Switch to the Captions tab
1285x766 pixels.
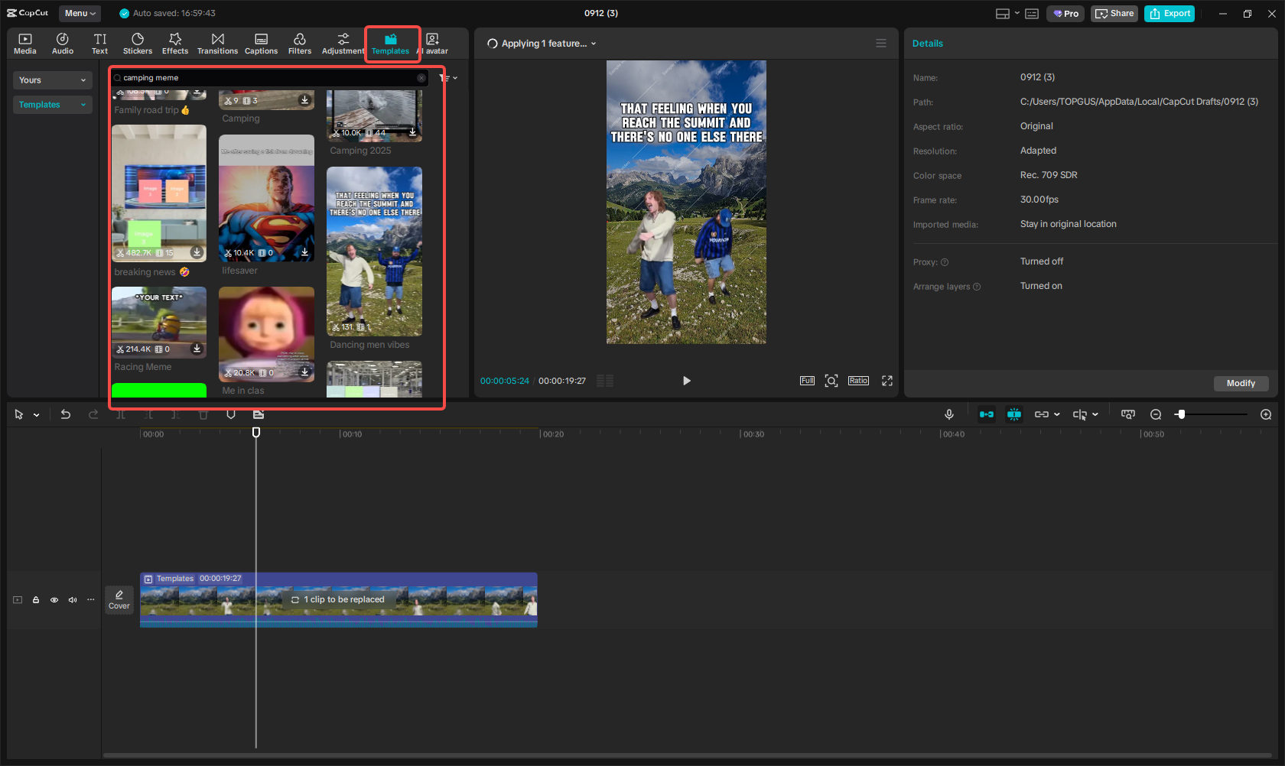(261, 43)
